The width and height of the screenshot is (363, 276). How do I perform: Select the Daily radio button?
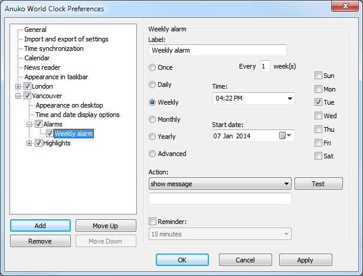point(153,85)
